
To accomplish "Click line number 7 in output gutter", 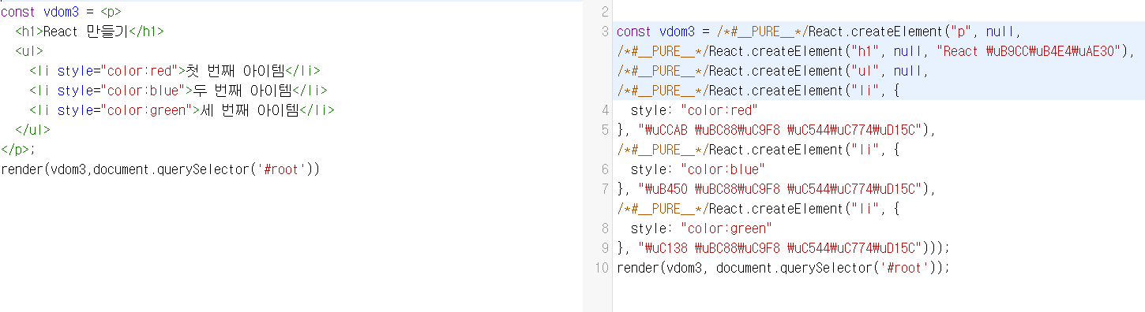I will [605, 189].
